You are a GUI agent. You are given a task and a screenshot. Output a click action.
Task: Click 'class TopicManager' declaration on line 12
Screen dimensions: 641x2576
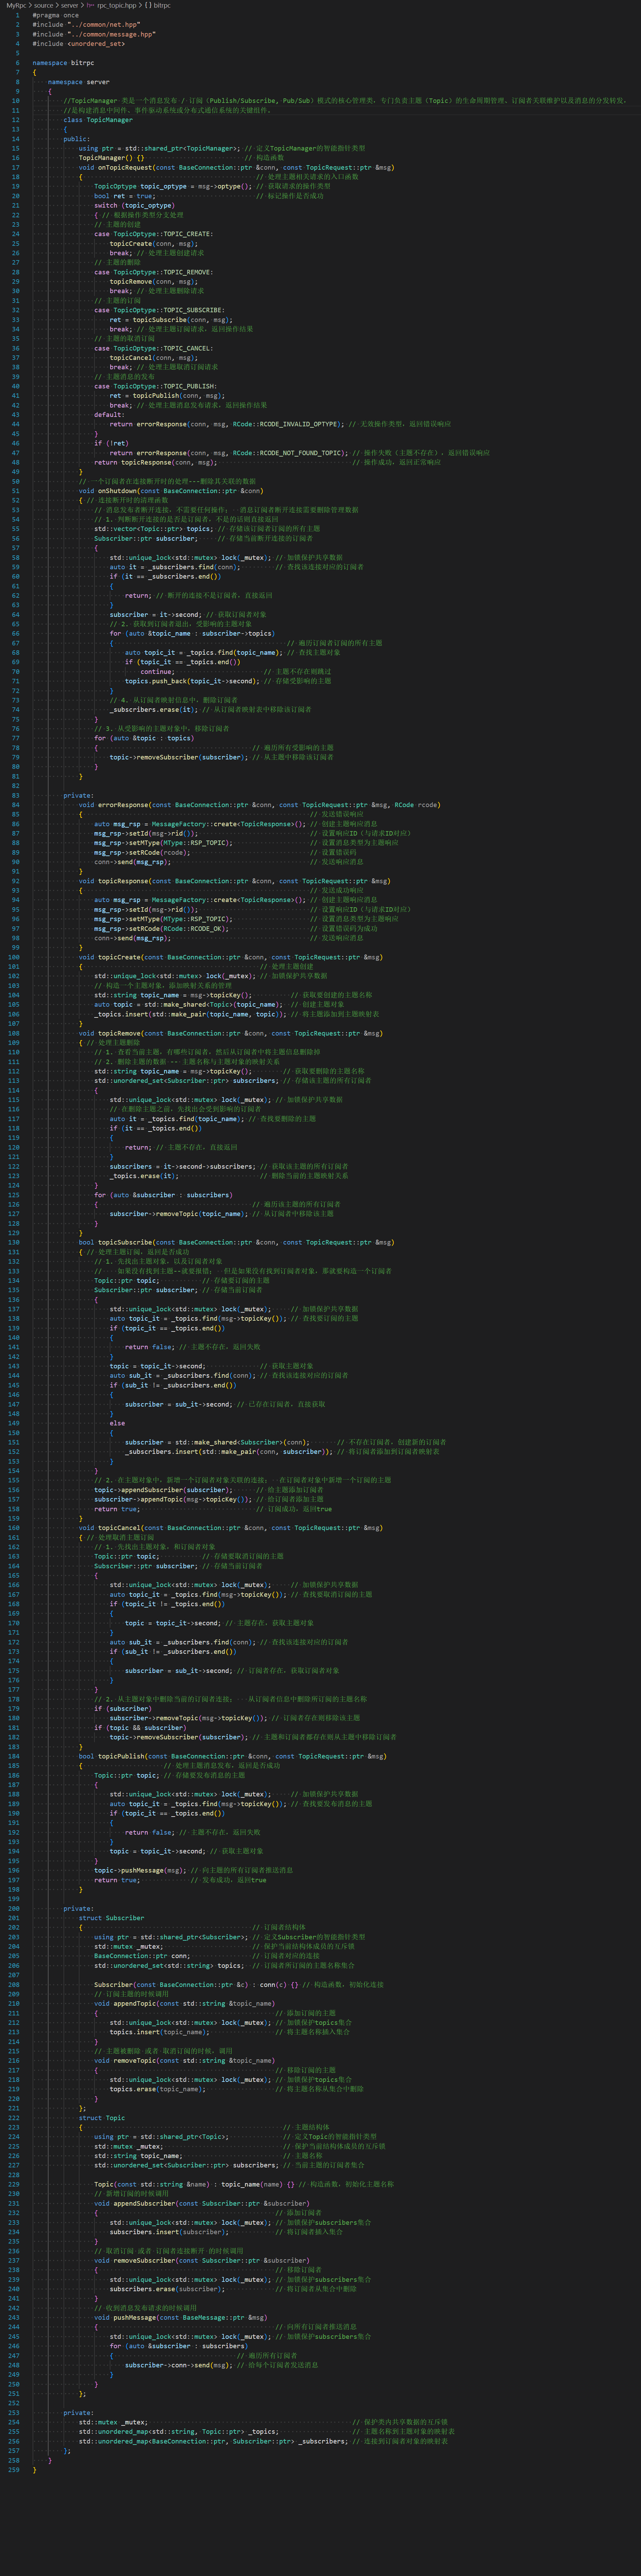(x=98, y=120)
